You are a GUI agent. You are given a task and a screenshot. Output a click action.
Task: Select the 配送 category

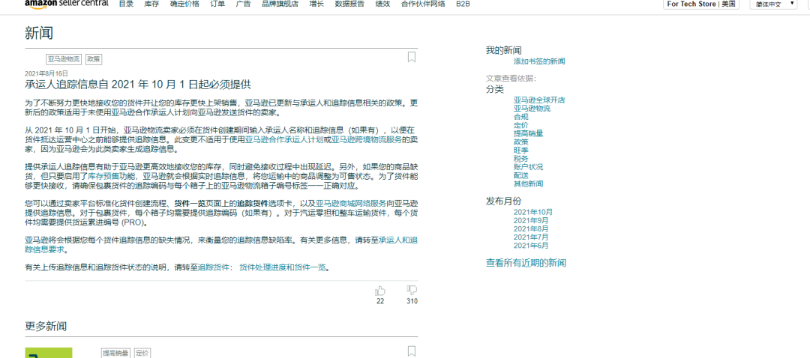click(x=520, y=175)
